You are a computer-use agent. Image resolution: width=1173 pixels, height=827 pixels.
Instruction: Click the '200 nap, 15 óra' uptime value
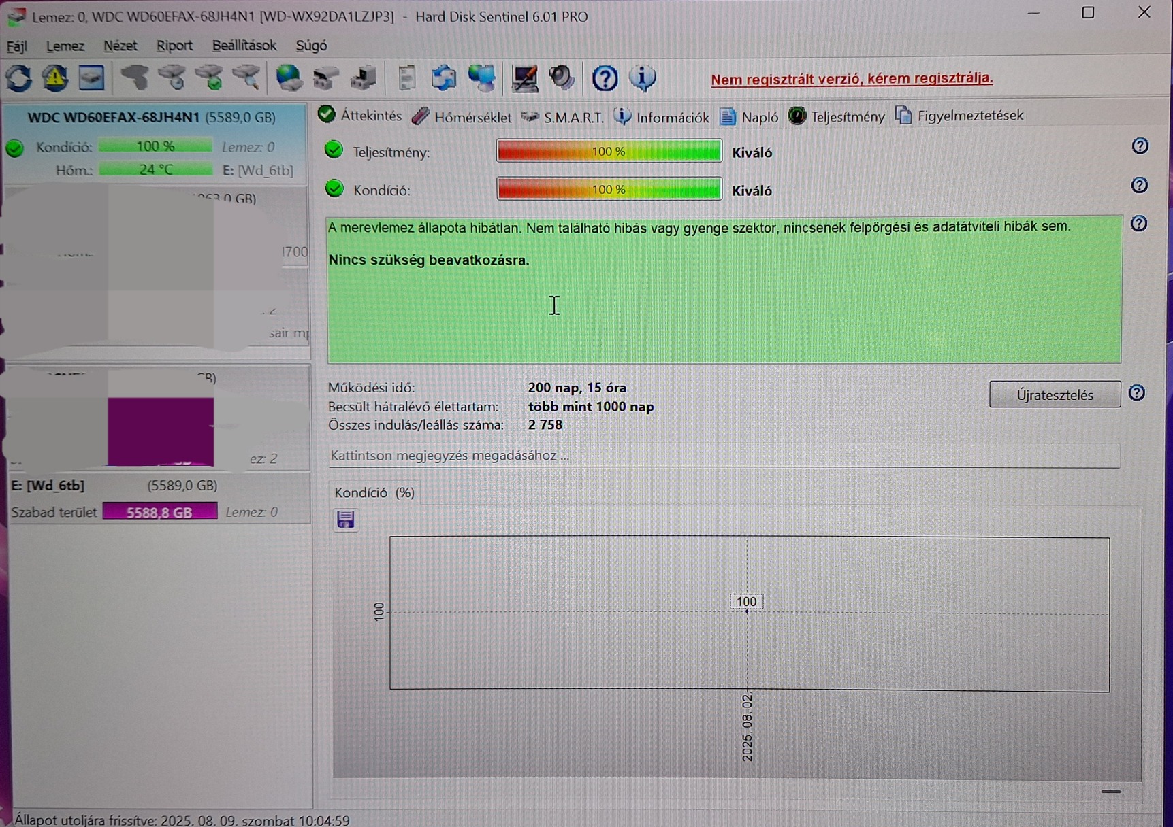coord(577,388)
